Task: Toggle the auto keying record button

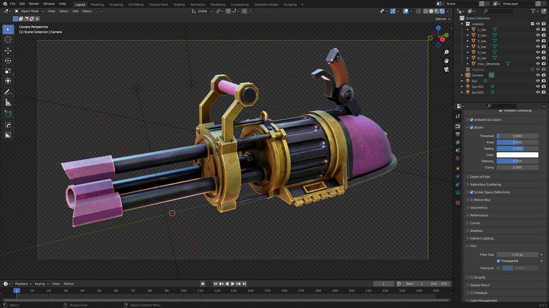Action: pos(202,284)
